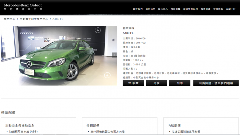Screen dimensions: 240x135
Task: Go to 中彰賓士台中展示中心 breadcrumb link
Action: click(34, 19)
